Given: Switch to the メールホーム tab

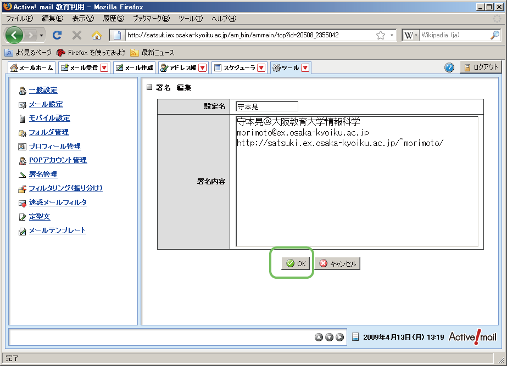Looking at the screenshot, I should (32, 68).
